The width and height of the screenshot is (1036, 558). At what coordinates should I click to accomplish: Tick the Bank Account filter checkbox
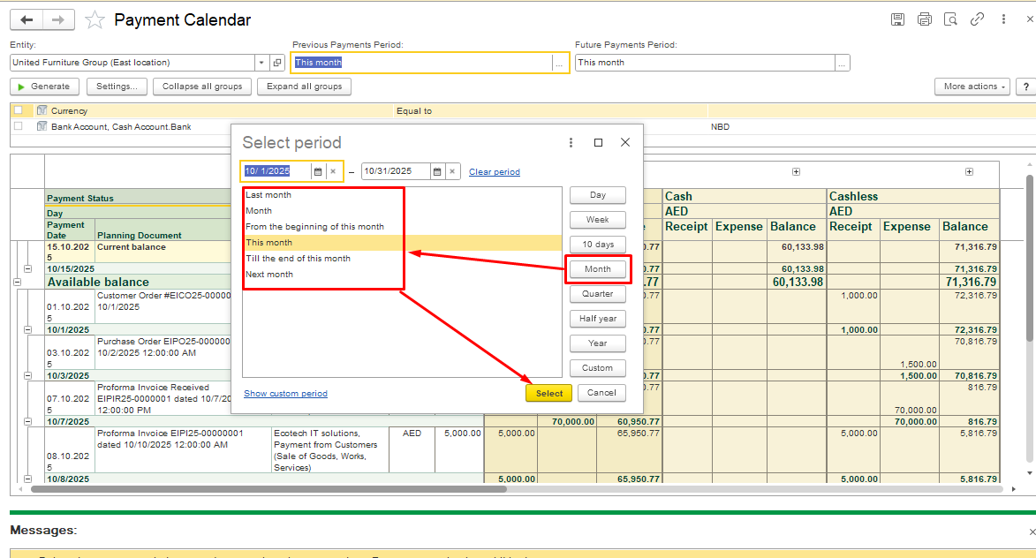(18, 126)
